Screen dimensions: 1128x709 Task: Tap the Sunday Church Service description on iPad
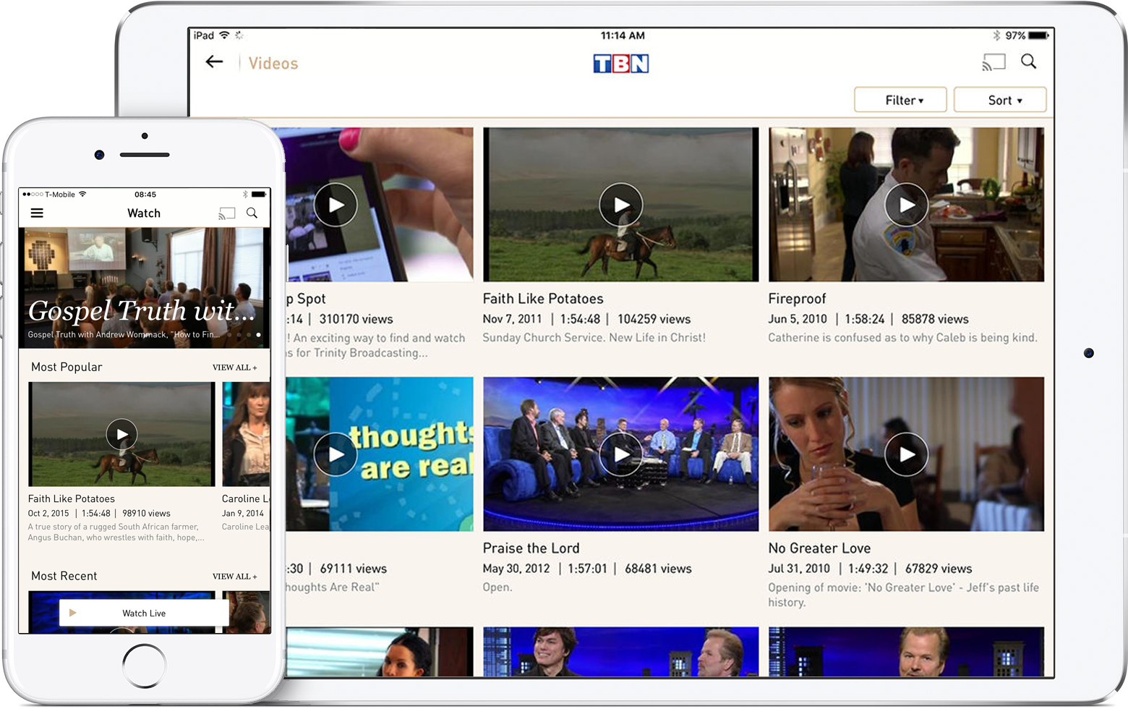click(x=594, y=337)
